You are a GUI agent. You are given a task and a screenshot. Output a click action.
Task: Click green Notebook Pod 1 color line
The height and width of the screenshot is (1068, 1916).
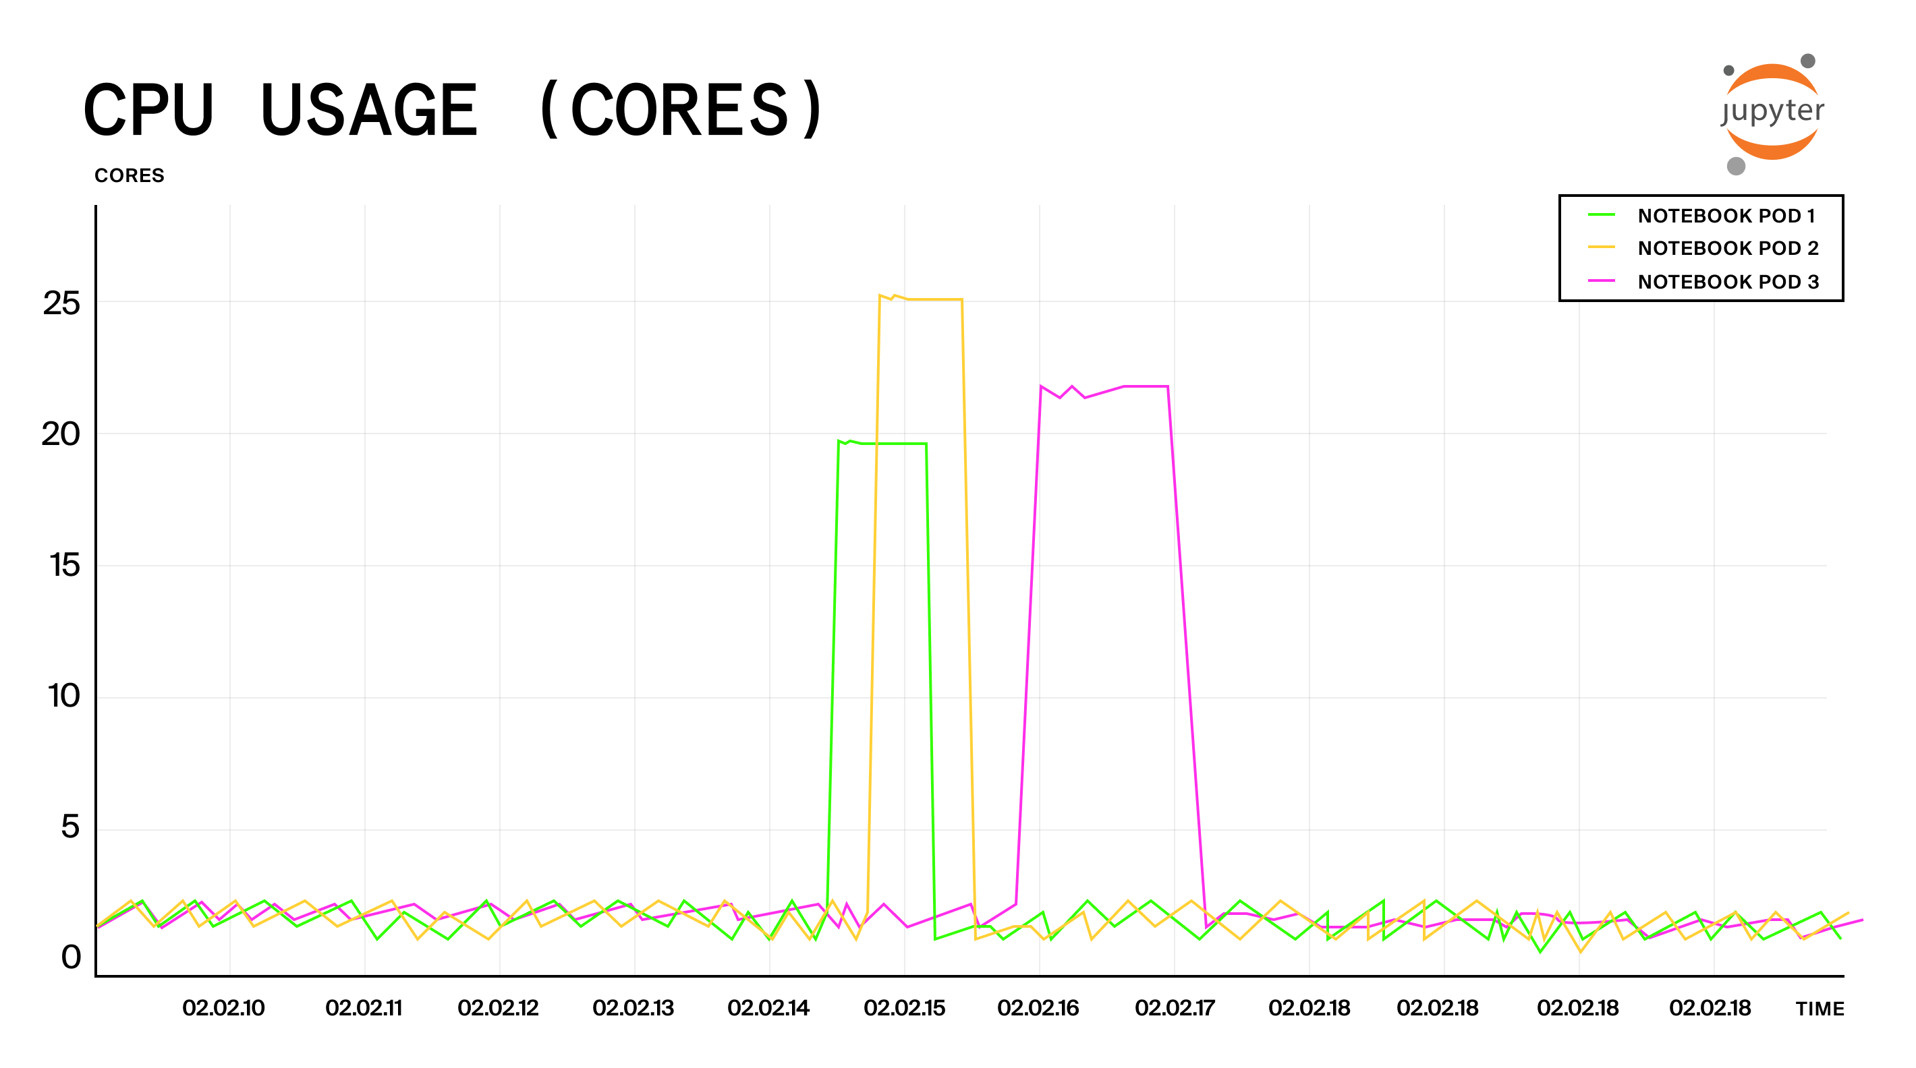pyautogui.click(x=1602, y=216)
